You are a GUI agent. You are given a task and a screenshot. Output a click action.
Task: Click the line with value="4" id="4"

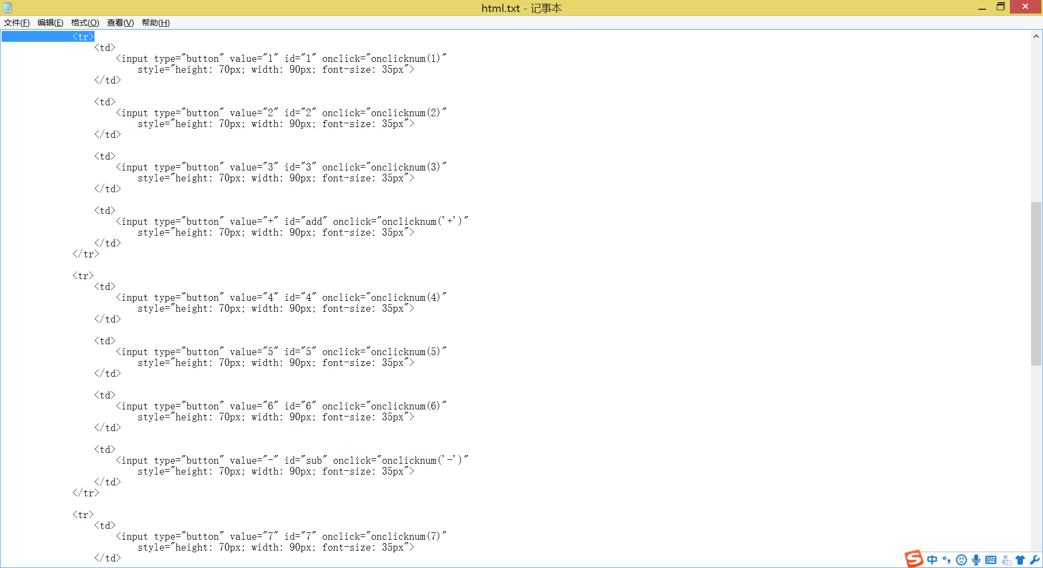coord(281,298)
